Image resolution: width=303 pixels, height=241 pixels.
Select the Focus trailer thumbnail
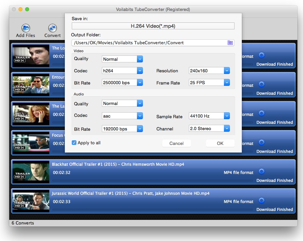pyautogui.click(x=31, y=143)
